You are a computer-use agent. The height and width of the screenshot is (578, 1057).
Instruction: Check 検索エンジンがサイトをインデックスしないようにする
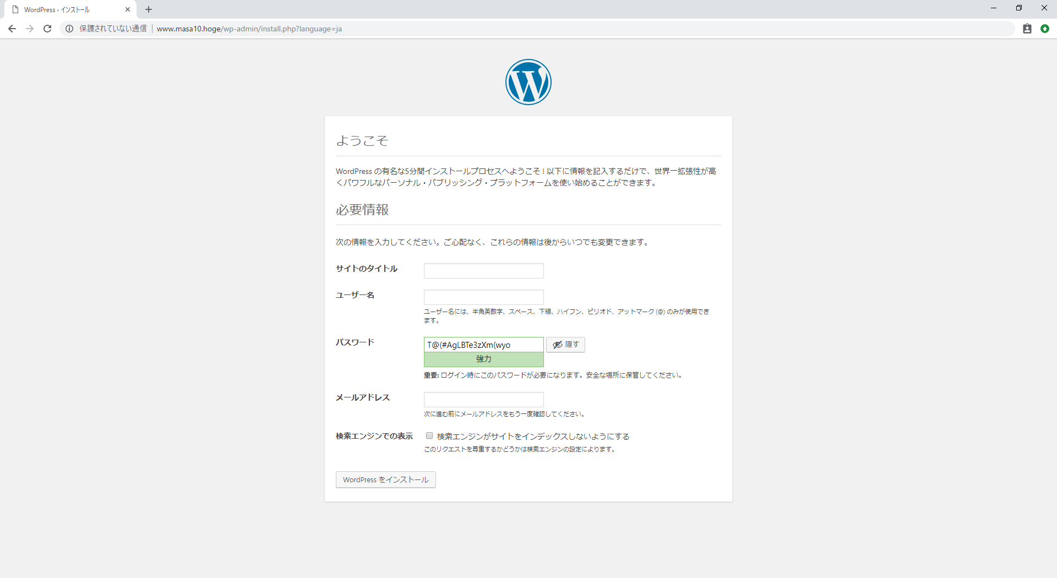pos(429,435)
